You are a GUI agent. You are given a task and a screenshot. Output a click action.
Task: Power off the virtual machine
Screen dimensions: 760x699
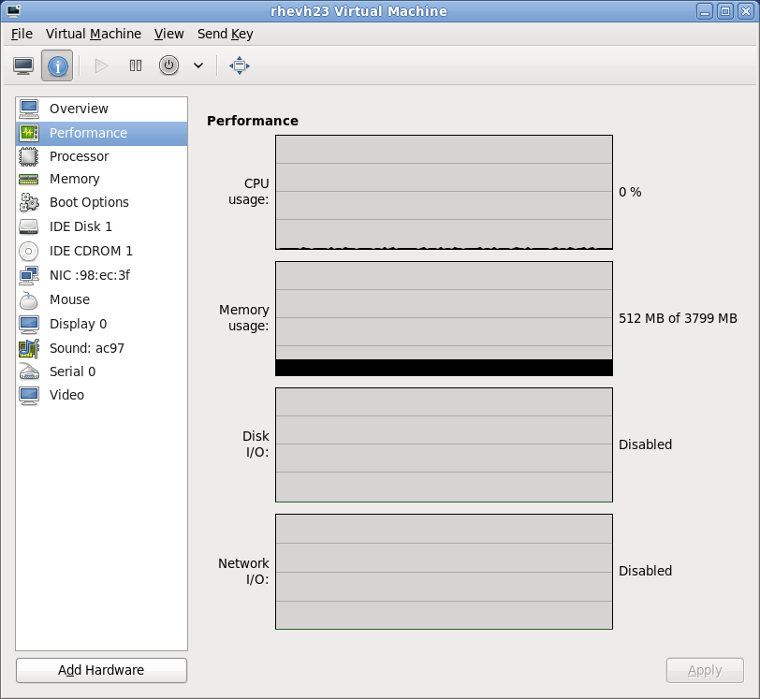pyautogui.click(x=169, y=66)
